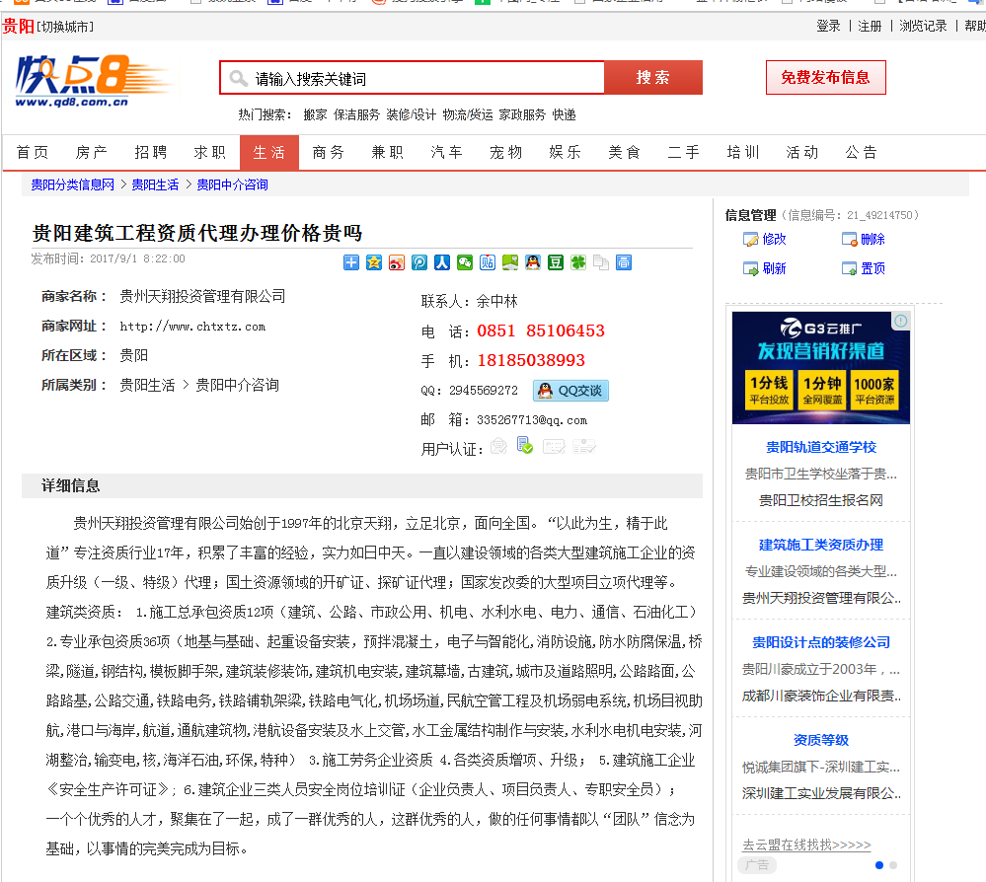Screen dimensions: 986x882
Task: Open the 首页 navigation tab
Action: click(32, 152)
